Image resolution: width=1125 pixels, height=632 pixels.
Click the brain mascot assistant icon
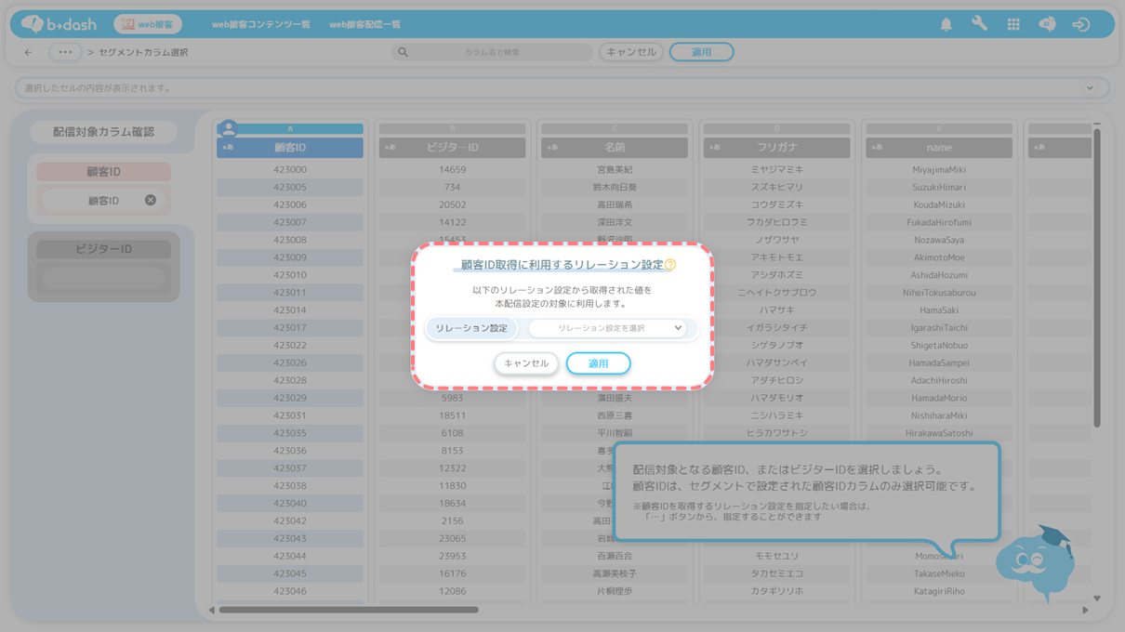(1032, 560)
